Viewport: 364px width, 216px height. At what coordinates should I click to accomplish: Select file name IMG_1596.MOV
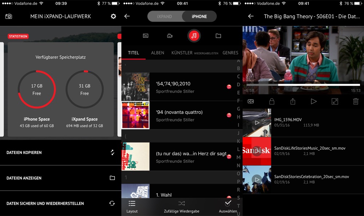tap(288, 119)
